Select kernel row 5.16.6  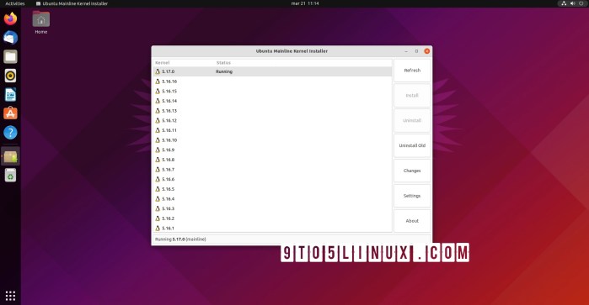tap(272, 179)
